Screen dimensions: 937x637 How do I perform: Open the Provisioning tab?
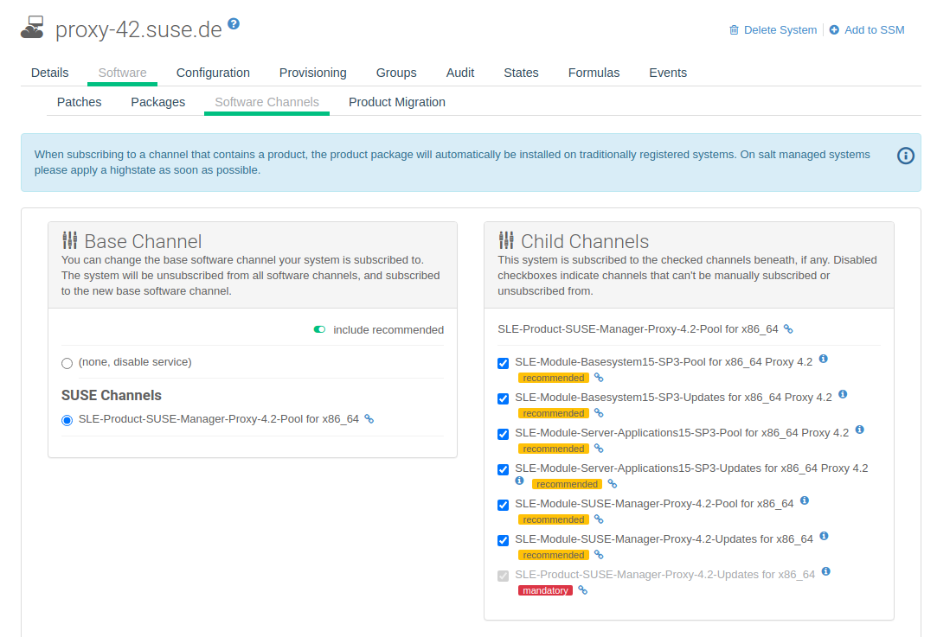coord(312,73)
